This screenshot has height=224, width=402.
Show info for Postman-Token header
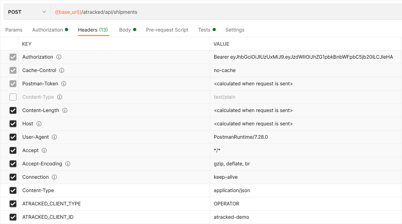tap(64, 84)
